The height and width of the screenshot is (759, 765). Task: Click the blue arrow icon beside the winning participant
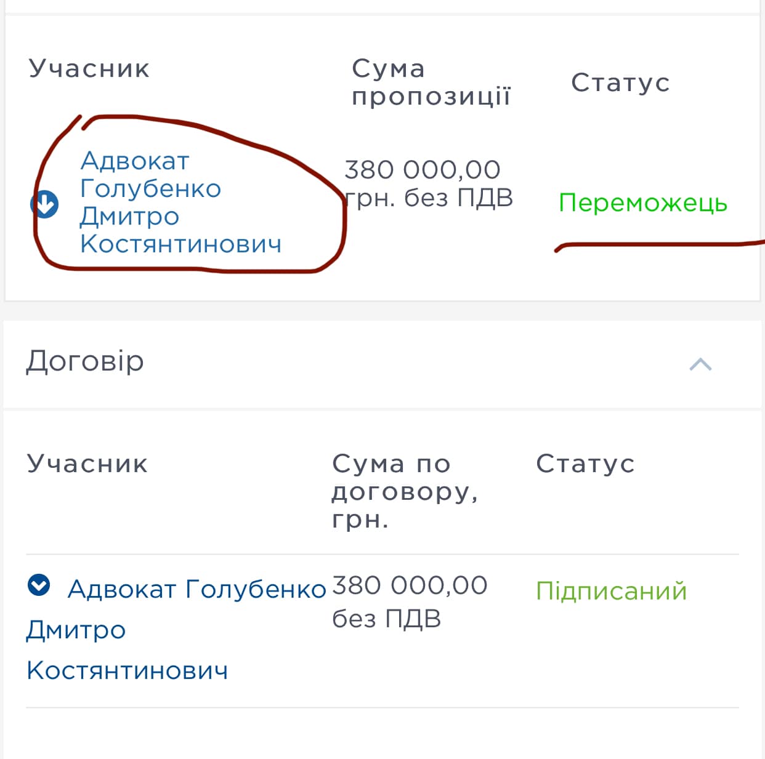coord(44,204)
